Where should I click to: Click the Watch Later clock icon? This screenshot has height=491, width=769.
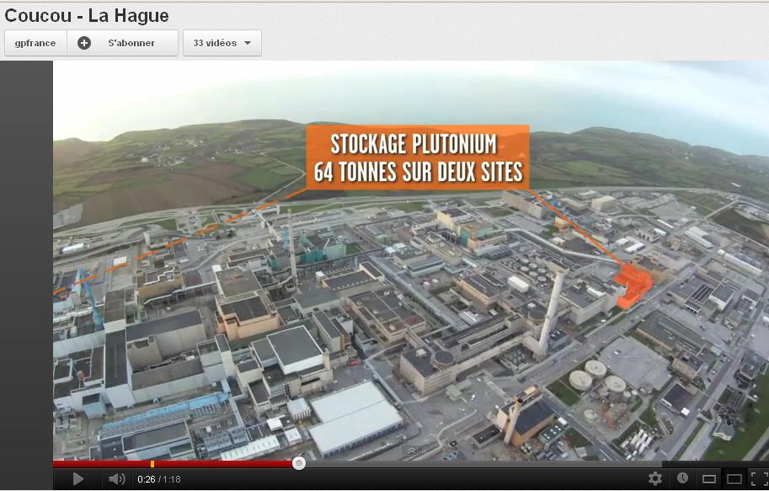click(x=681, y=478)
